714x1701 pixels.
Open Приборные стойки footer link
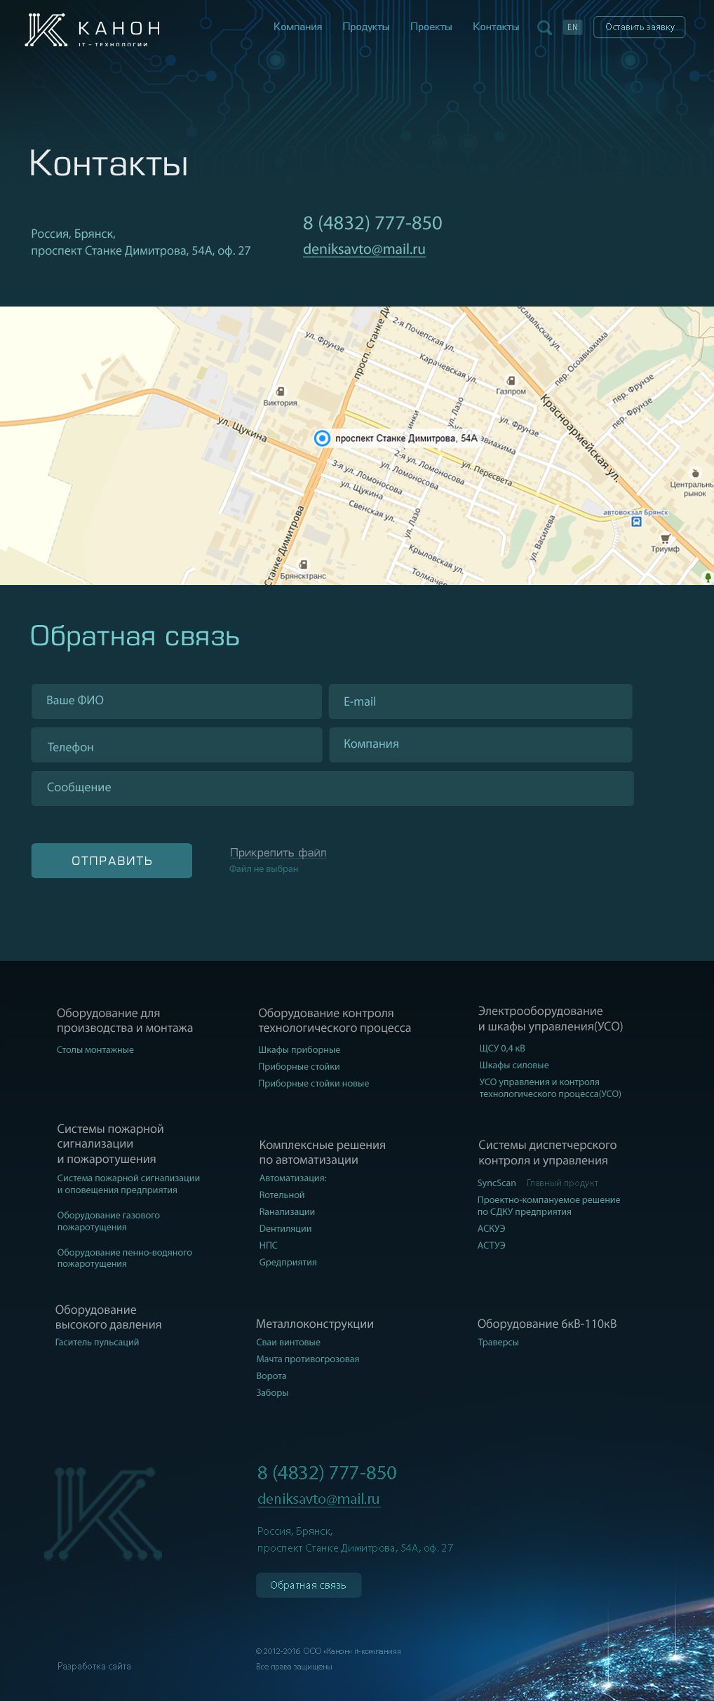[x=299, y=1066]
